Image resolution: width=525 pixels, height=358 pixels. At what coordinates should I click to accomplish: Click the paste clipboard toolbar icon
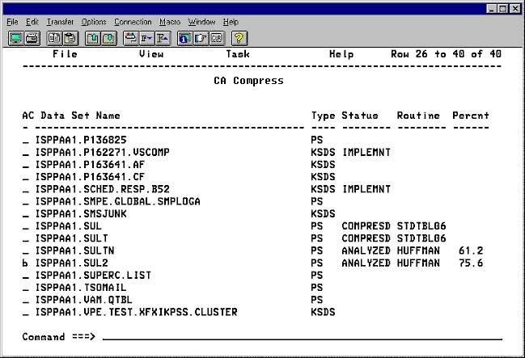click(x=70, y=38)
